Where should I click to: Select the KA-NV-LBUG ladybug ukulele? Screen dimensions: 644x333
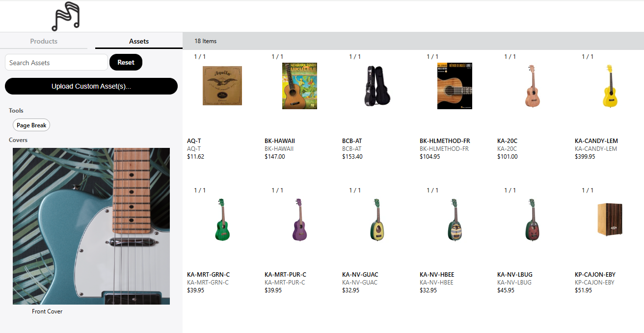coord(532,219)
